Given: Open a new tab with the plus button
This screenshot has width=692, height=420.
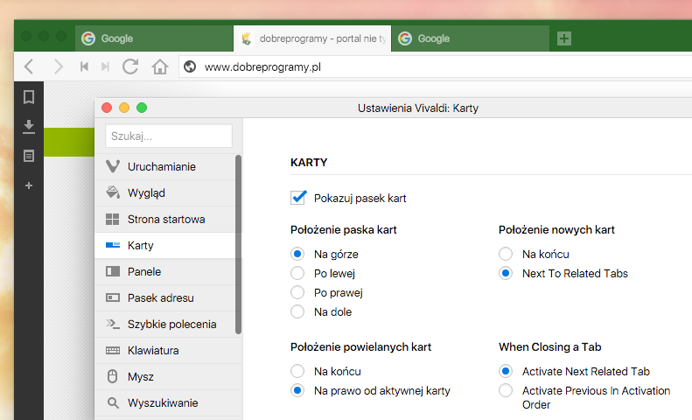Looking at the screenshot, I should pyautogui.click(x=564, y=38).
